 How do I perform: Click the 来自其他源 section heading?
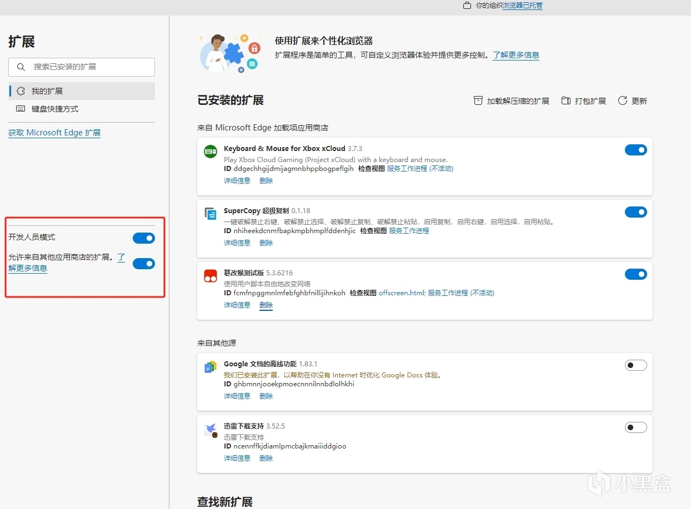[217, 342]
